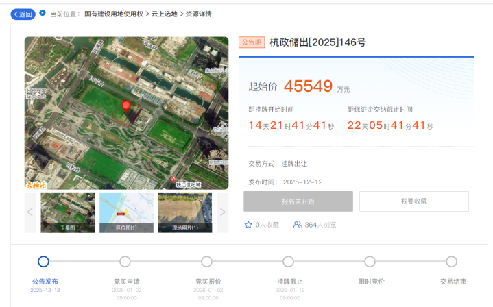Show previous thumbnails with left arrow
Viewport: 493px width, 307px height.
tap(30, 212)
